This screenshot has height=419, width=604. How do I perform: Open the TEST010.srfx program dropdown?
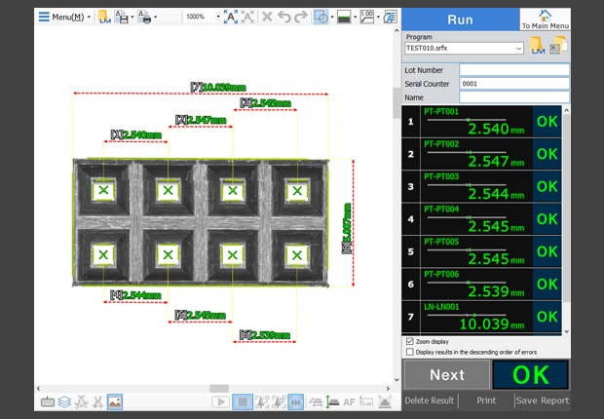coord(464,48)
